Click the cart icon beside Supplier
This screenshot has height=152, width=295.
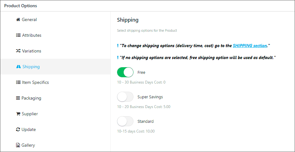tap(18, 114)
